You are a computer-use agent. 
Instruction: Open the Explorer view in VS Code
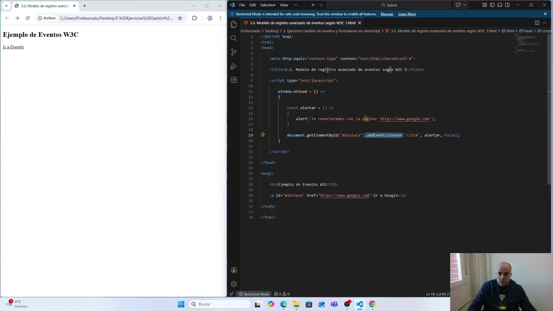234,24
